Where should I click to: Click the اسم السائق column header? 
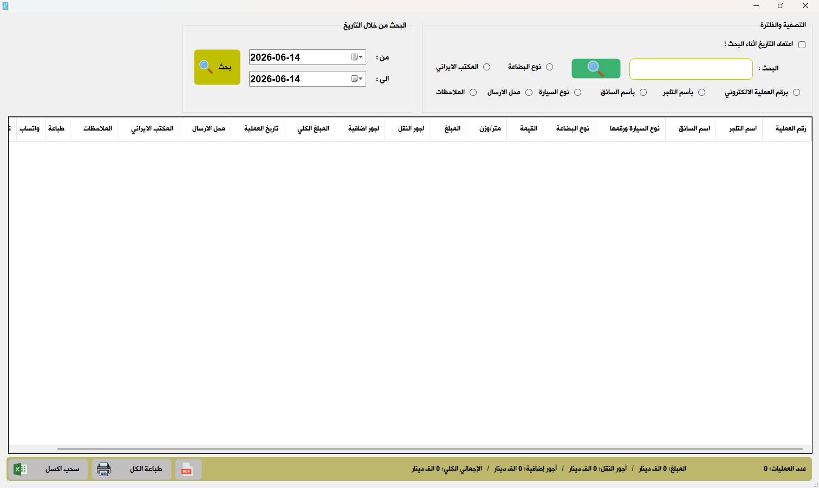click(x=691, y=129)
